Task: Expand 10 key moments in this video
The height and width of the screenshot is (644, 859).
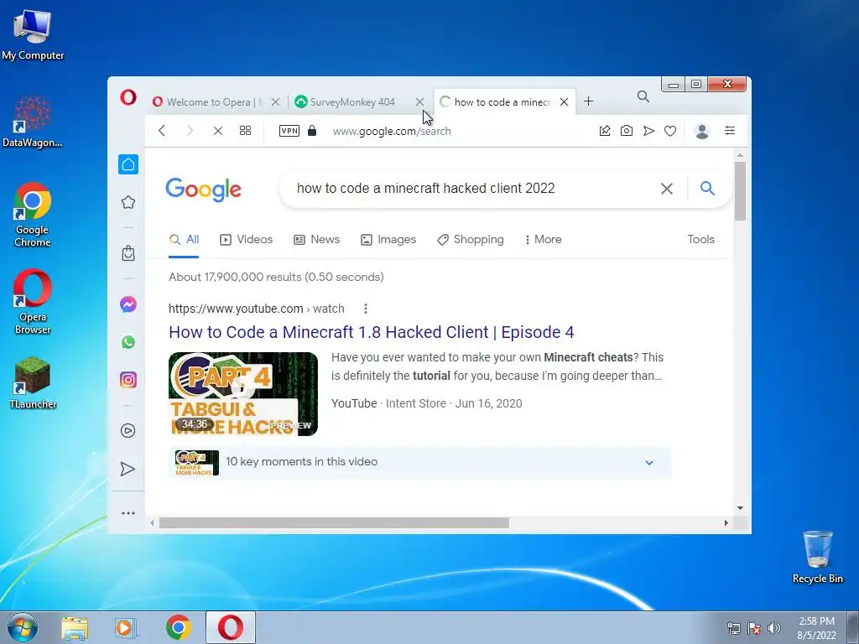Action: click(x=419, y=462)
